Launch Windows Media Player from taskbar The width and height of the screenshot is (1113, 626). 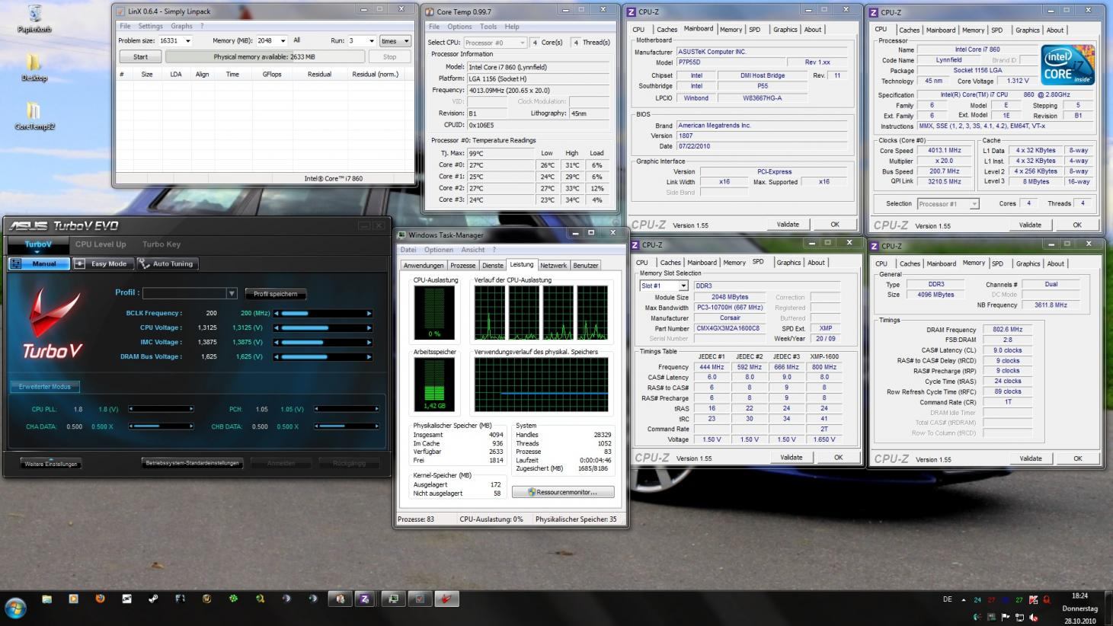pyautogui.click(x=73, y=599)
